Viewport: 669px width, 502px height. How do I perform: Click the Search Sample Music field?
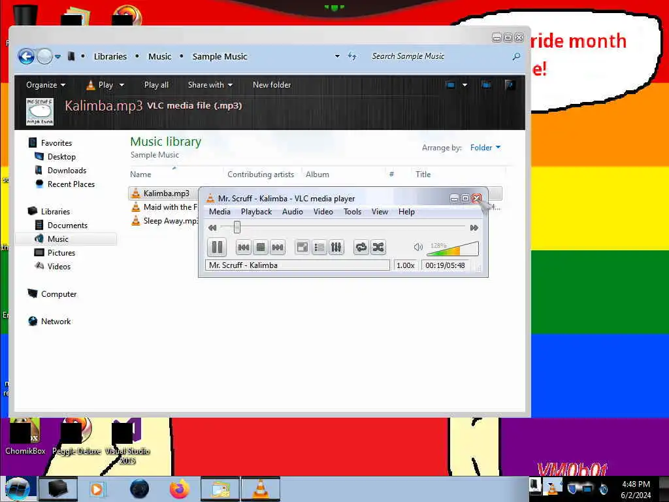(x=440, y=56)
